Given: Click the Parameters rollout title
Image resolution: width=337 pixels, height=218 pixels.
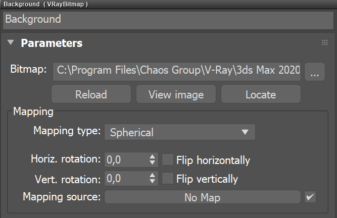Looking at the screenshot, I should [x=52, y=43].
